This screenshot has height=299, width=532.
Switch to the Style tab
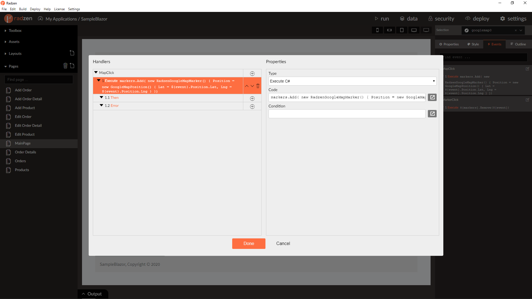click(473, 44)
